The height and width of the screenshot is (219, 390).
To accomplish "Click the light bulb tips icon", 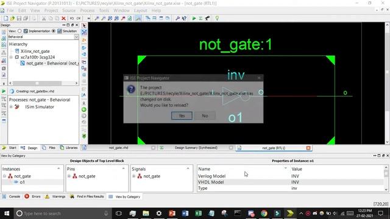I will (x=217, y=18).
